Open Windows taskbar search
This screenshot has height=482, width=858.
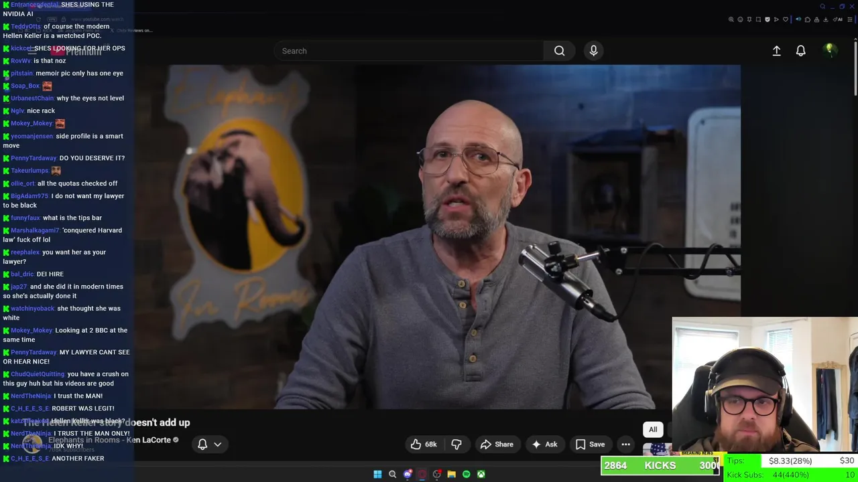pyautogui.click(x=392, y=474)
